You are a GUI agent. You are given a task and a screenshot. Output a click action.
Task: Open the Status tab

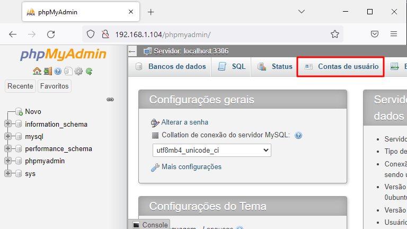[x=275, y=67]
